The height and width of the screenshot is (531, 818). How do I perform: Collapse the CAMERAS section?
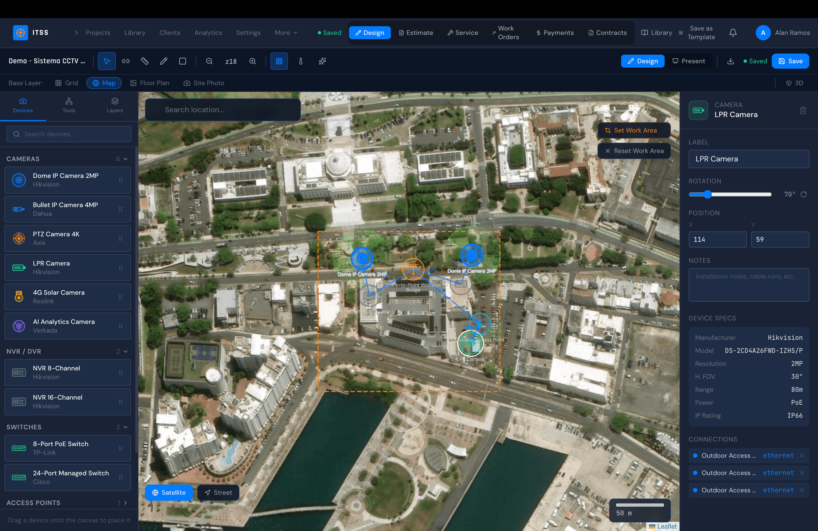(125, 159)
